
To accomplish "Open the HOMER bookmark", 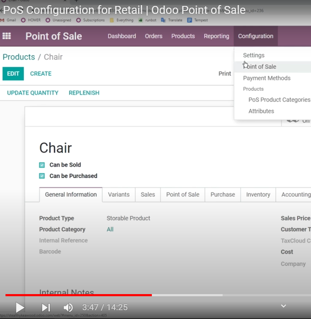I will (x=31, y=20).
